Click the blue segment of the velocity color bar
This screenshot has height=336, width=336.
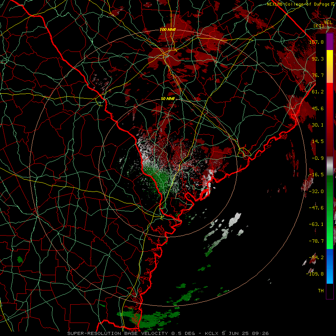pos(330,266)
